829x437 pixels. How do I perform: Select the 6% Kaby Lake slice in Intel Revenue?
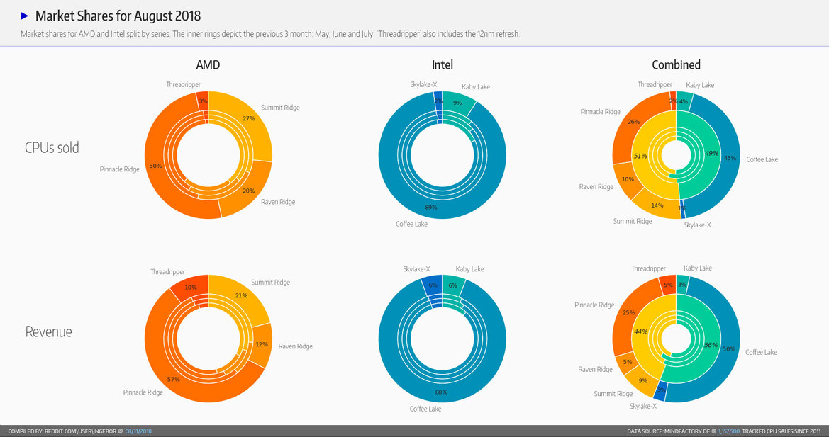[x=452, y=285]
